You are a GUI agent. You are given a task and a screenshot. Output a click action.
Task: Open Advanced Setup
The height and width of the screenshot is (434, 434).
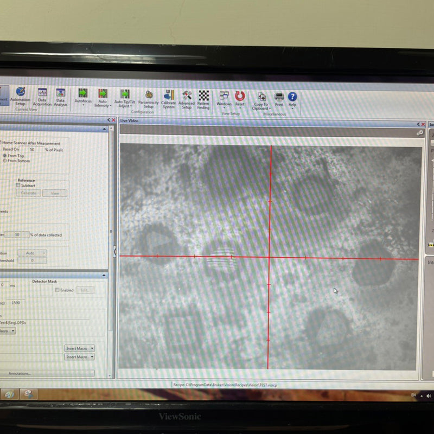click(x=187, y=99)
